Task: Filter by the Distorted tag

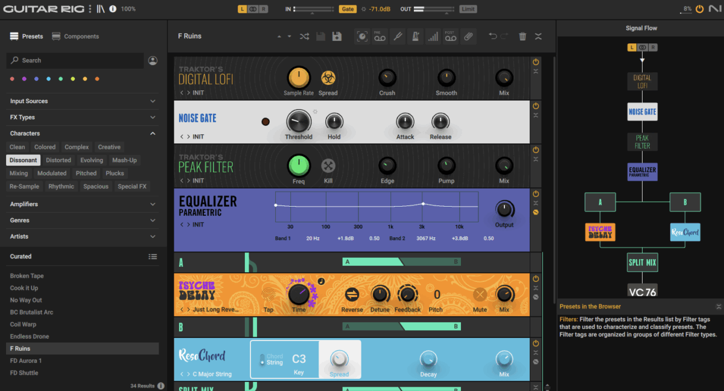Action: click(x=59, y=160)
